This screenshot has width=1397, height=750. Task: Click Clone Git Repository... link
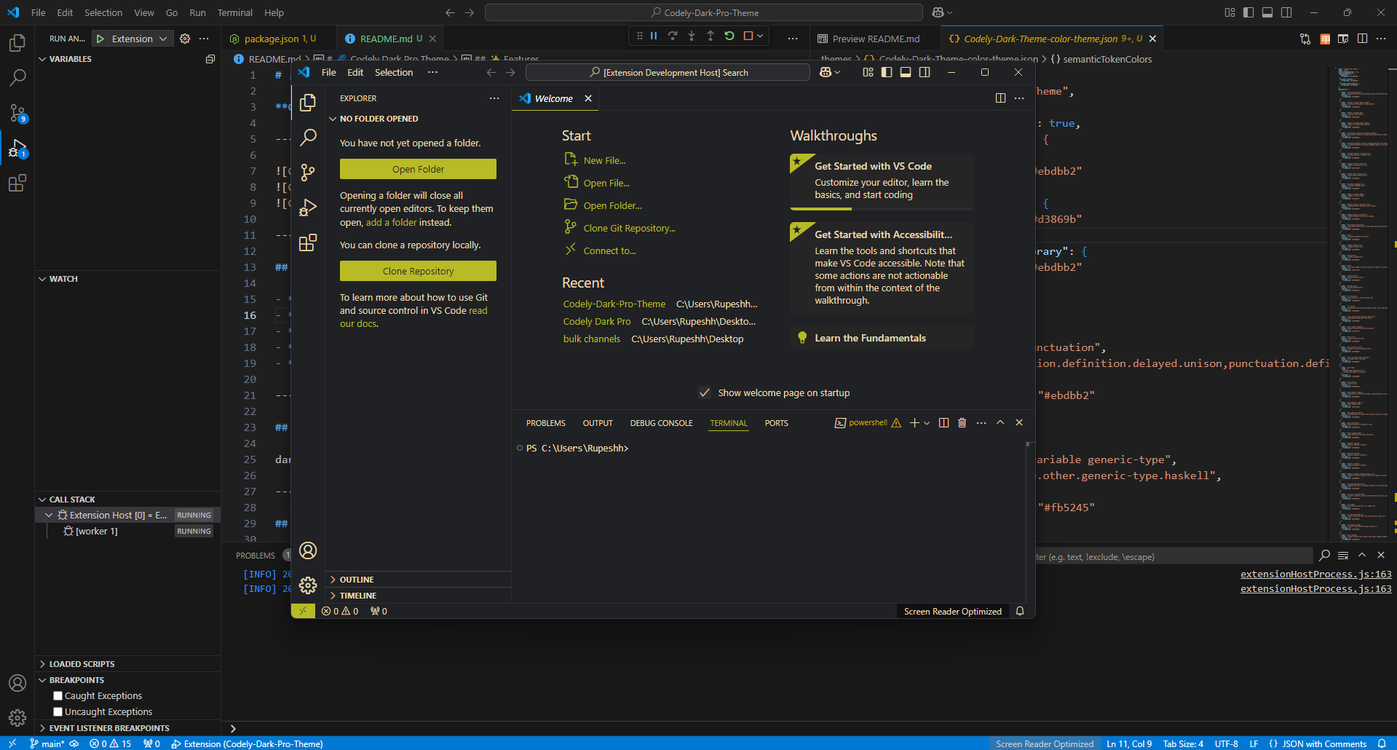click(x=629, y=228)
